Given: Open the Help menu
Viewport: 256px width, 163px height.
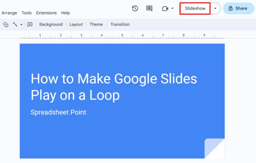Looking at the screenshot, I should [x=66, y=13].
